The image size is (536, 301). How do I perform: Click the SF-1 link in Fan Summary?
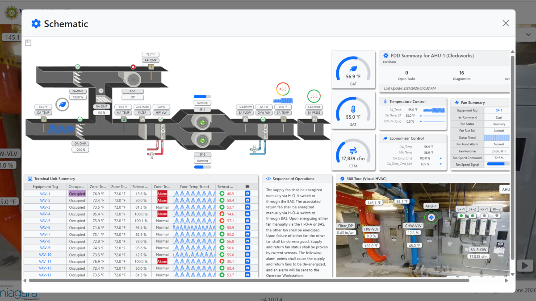click(x=498, y=110)
